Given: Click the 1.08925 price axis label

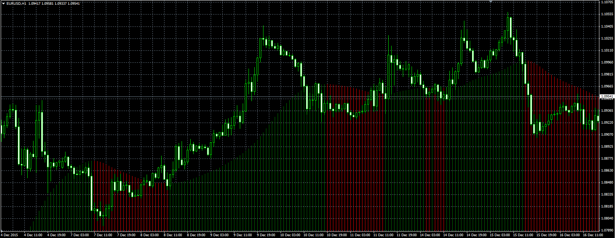Looking at the screenshot, I should point(607,146).
